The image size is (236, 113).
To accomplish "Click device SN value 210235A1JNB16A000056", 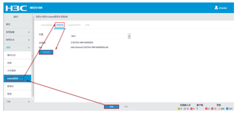I will tap(82, 43).
